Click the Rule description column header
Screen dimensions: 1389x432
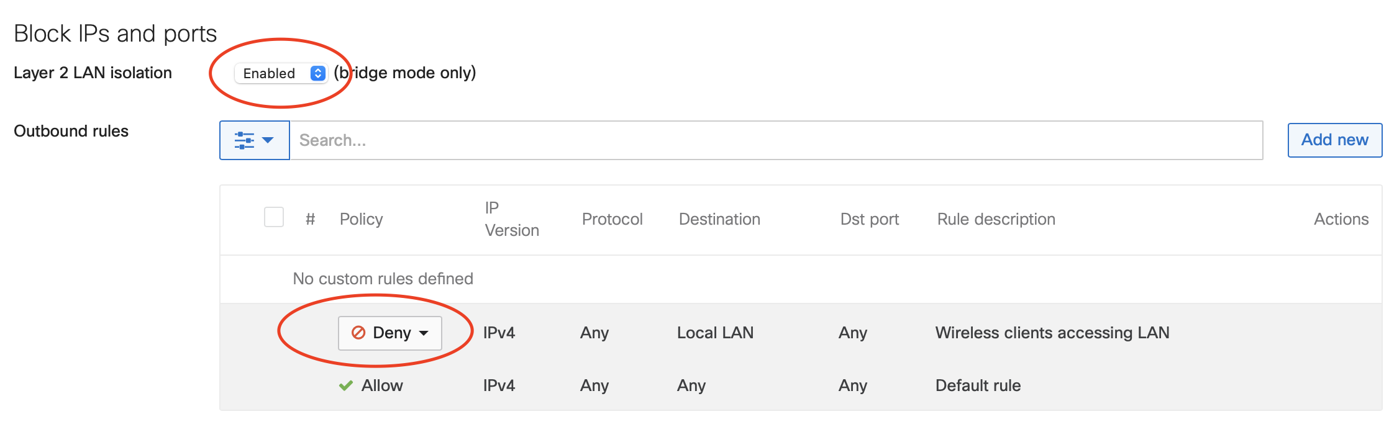tap(995, 218)
